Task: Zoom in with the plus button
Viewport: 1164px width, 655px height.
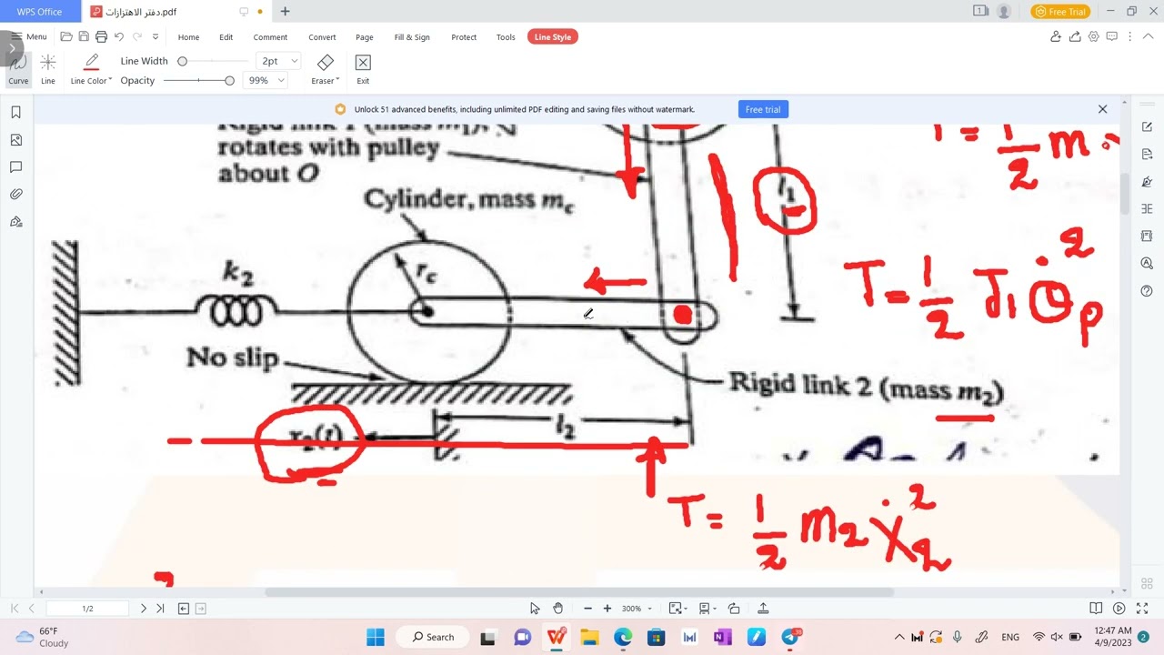Action: tap(607, 609)
